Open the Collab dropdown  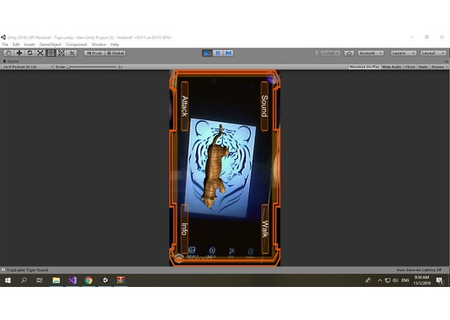pyautogui.click(x=328, y=53)
